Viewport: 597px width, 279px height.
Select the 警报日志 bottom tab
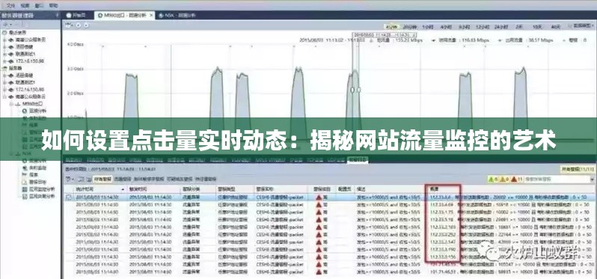click(x=358, y=160)
